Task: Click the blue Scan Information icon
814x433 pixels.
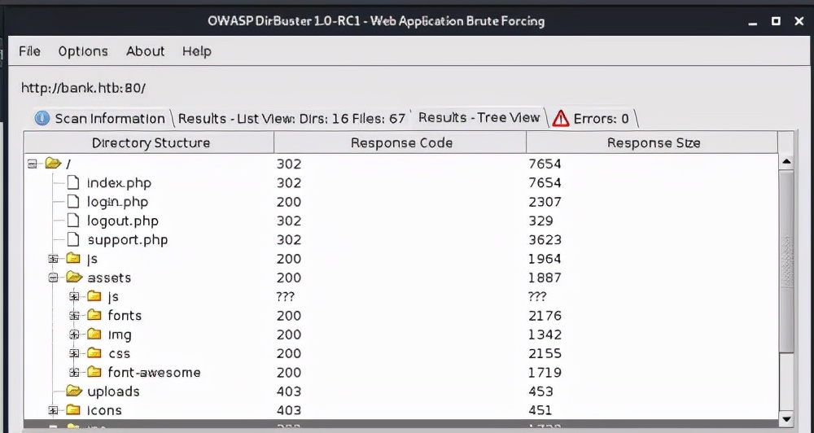Action: (42, 119)
